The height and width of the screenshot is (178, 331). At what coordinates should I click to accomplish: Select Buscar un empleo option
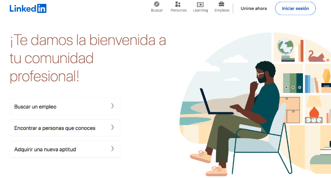click(x=65, y=106)
